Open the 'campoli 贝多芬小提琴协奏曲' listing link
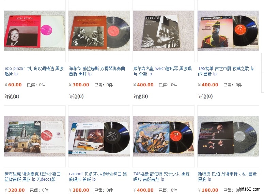The width and height of the screenshot is (264, 194). point(98,177)
